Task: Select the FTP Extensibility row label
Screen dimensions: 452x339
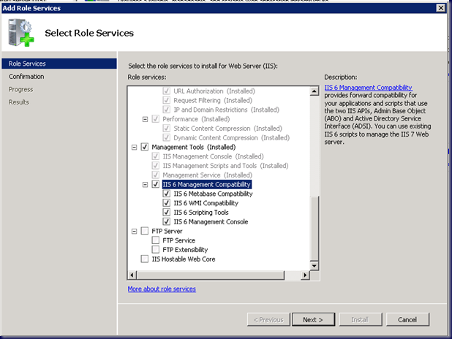Action: [185, 250]
